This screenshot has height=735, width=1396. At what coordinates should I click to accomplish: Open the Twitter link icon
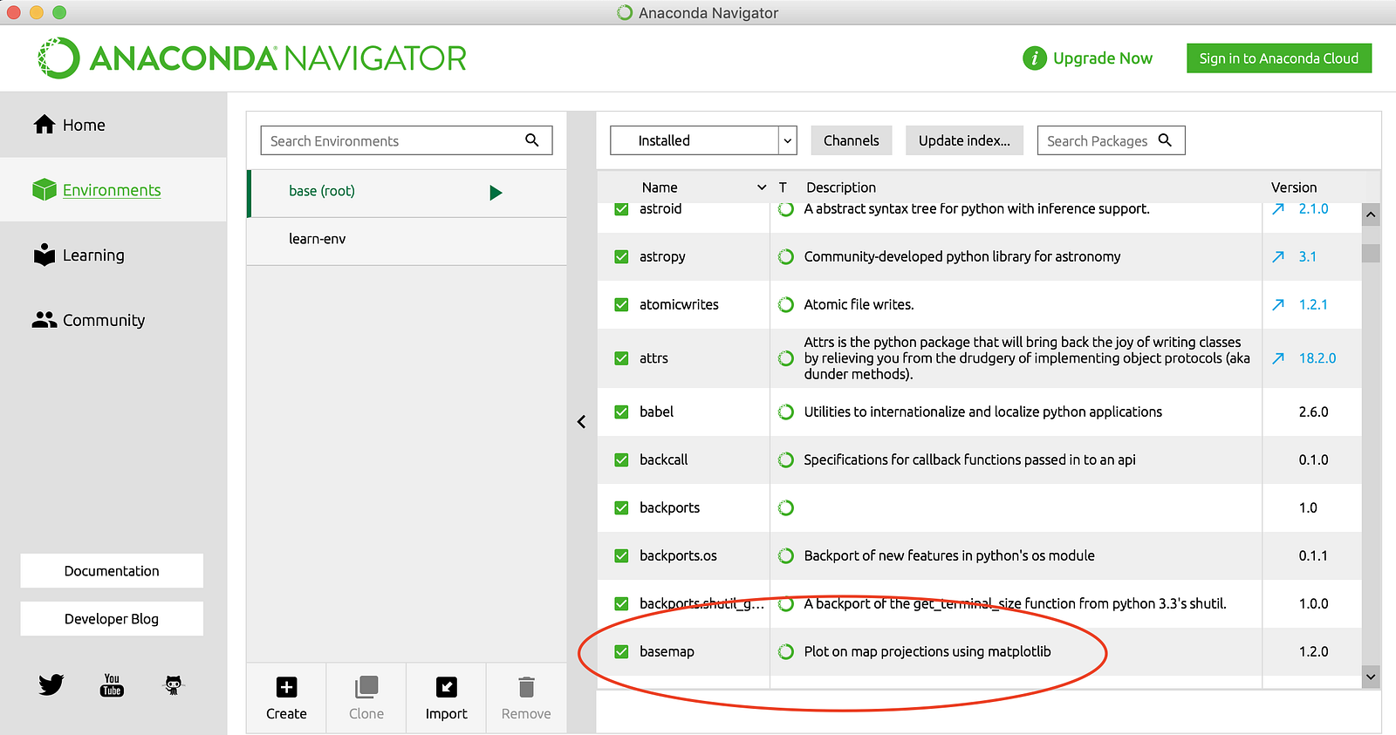[x=51, y=684]
